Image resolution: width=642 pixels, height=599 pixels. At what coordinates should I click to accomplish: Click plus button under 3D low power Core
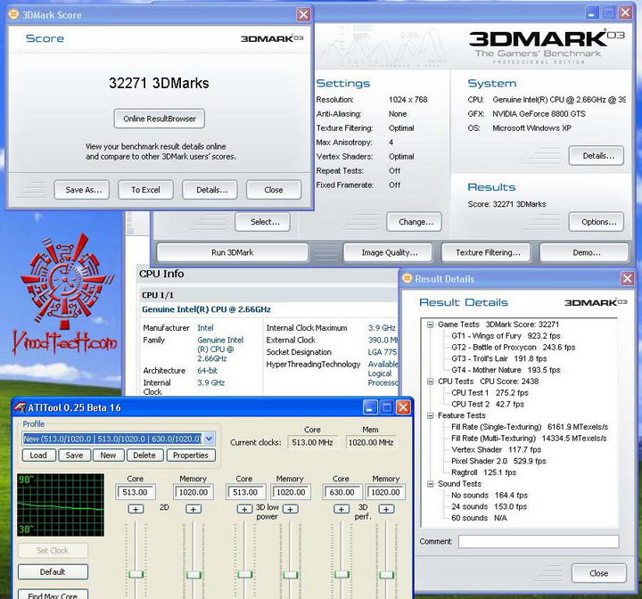(x=244, y=509)
